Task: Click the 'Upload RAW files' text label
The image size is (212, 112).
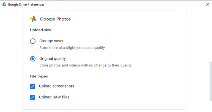Action: 54,97
